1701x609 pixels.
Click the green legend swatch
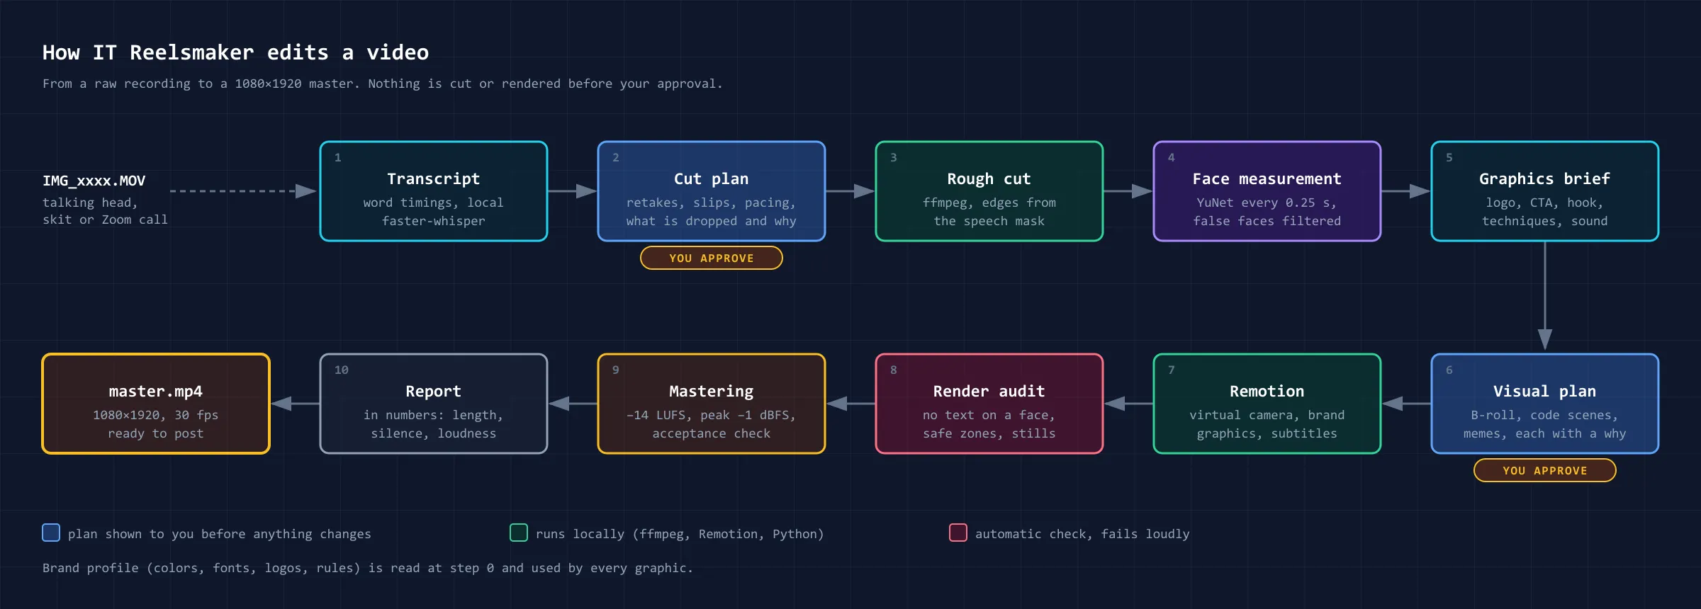point(519,533)
